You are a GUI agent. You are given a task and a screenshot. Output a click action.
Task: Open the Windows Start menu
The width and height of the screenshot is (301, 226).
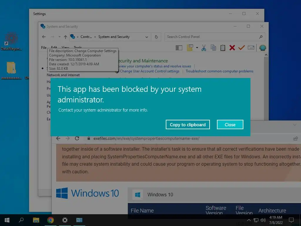click(7, 220)
